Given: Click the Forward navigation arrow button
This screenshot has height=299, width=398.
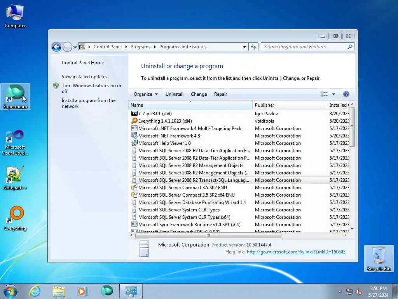Looking at the screenshot, I should point(67,47).
